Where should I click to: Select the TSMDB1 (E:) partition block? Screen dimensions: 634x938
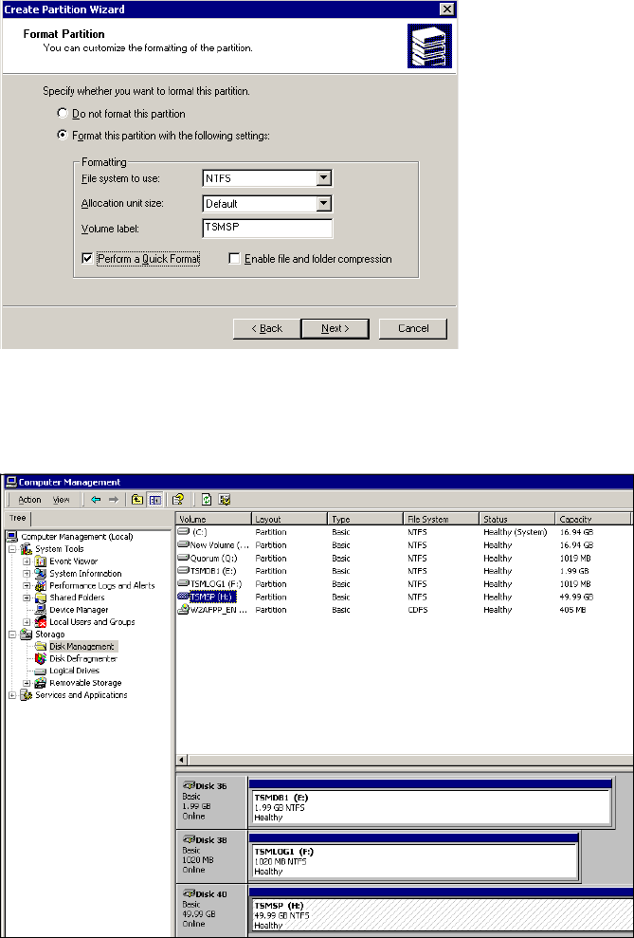click(x=429, y=807)
